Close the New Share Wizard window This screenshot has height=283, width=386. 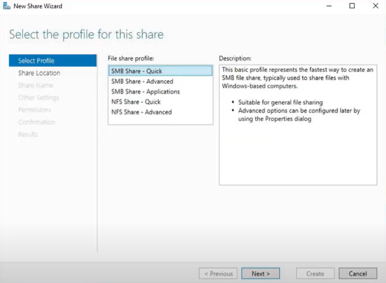[x=375, y=6]
